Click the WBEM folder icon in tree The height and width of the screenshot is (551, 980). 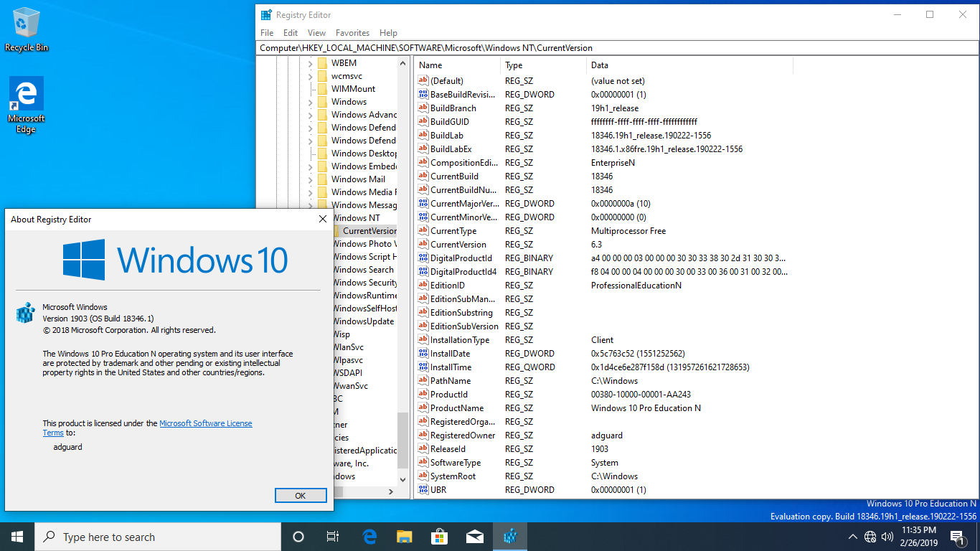pyautogui.click(x=322, y=63)
